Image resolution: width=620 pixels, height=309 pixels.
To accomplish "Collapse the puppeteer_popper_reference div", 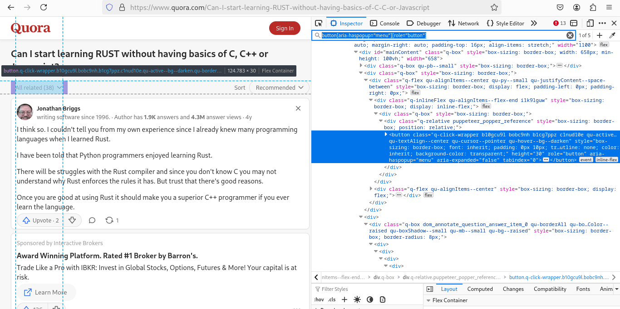I will [381, 121].
